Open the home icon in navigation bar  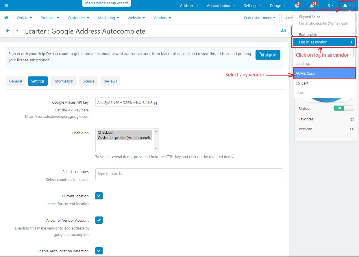coord(6,18)
